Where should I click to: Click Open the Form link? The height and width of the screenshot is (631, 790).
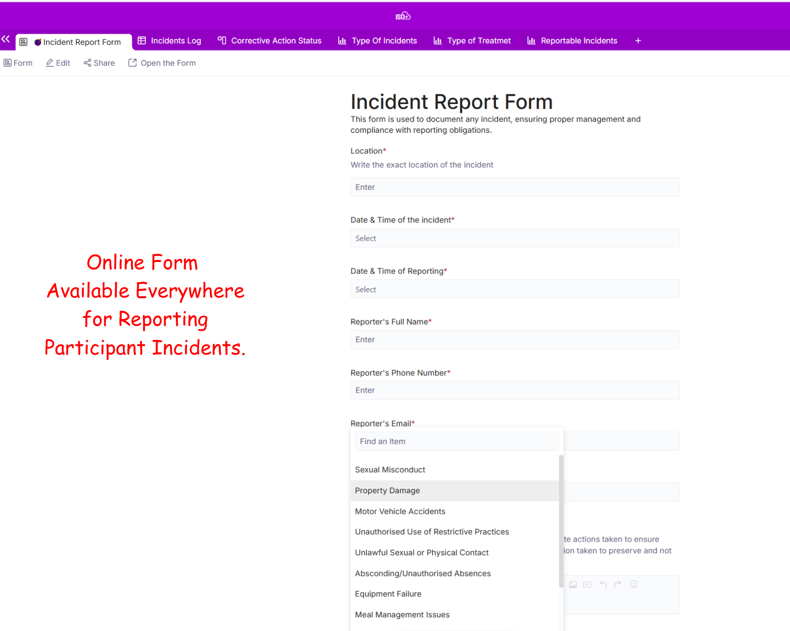point(162,63)
